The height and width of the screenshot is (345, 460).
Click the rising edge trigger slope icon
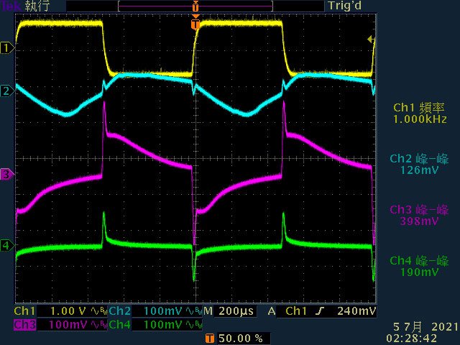(320, 311)
